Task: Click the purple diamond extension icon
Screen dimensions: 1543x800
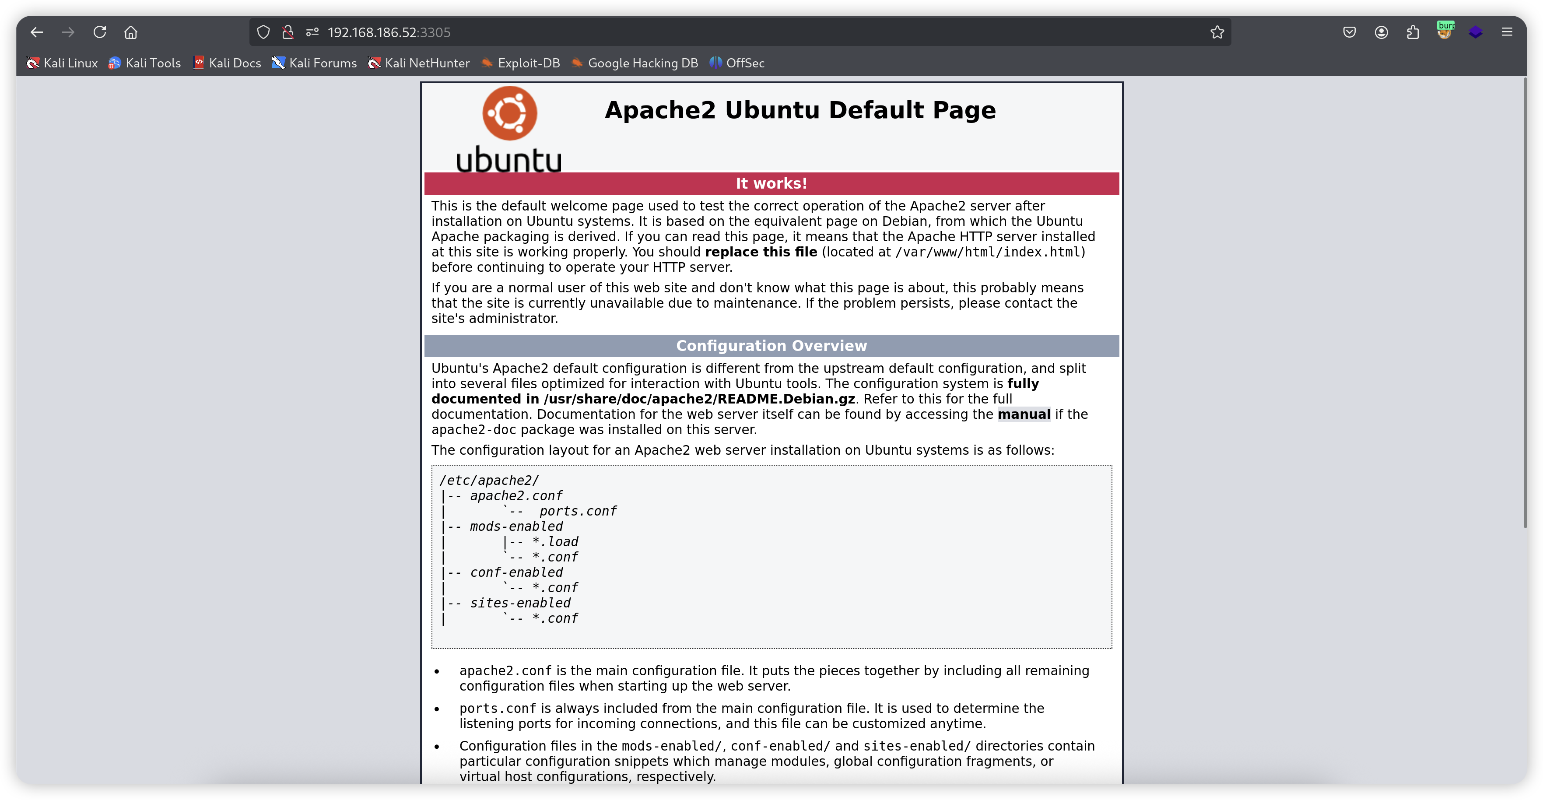Action: point(1476,32)
